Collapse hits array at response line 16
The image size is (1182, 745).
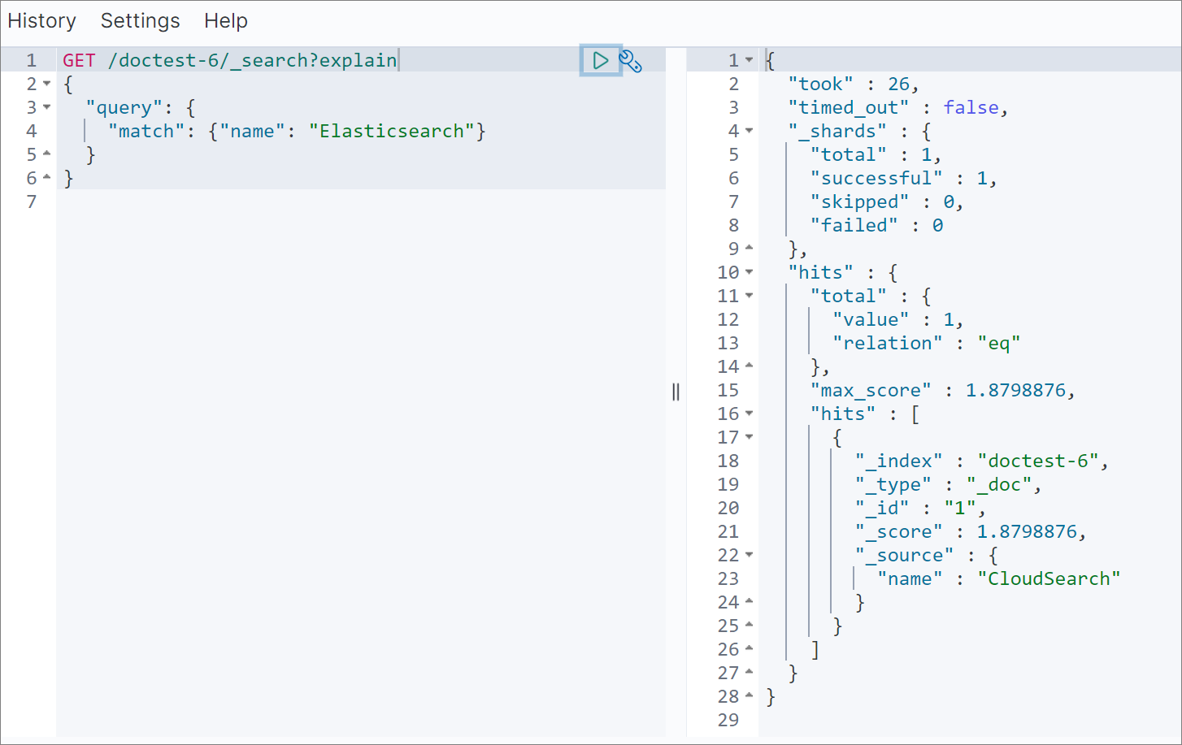click(750, 414)
